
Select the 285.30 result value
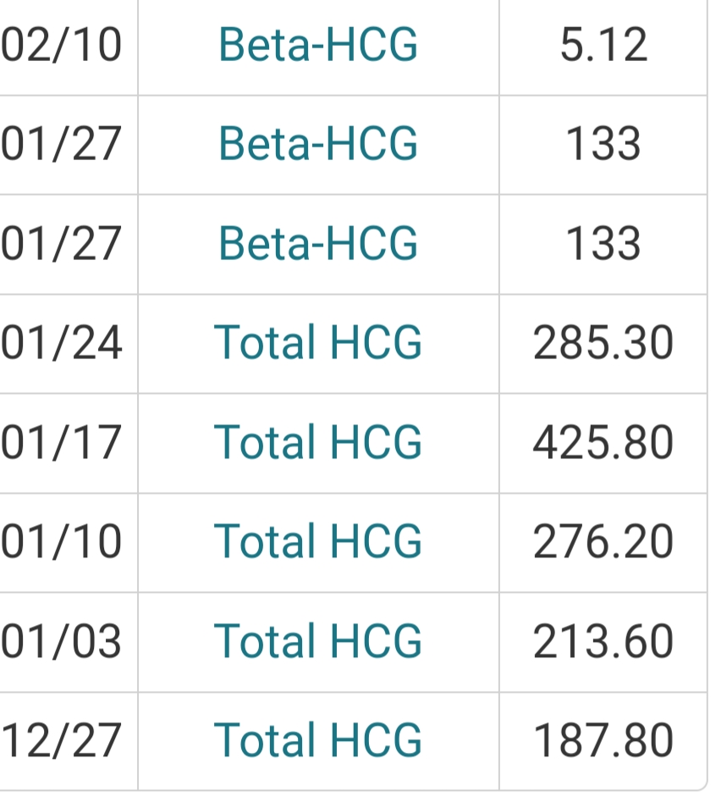603,343
